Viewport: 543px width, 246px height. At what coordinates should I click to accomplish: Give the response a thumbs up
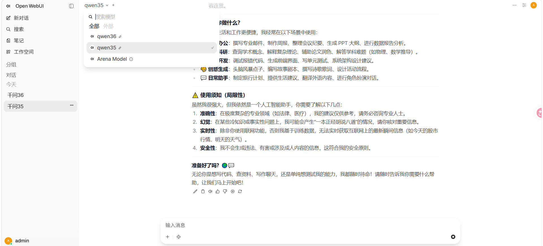coord(217,191)
